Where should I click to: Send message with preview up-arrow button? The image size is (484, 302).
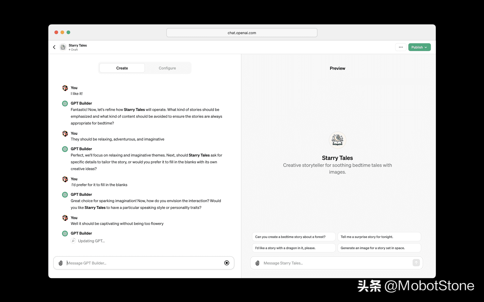point(416,263)
